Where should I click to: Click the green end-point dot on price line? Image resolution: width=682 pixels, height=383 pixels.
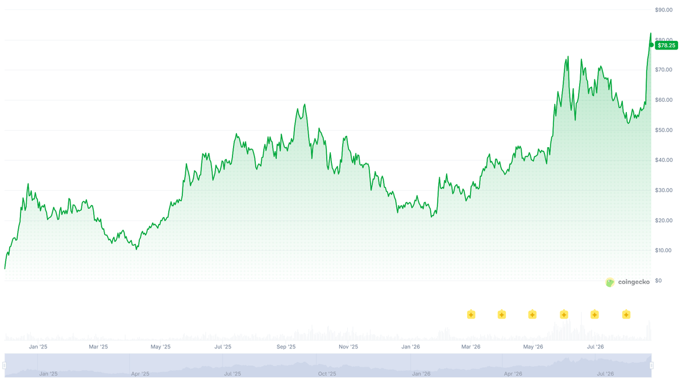click(x=651, y=45)
